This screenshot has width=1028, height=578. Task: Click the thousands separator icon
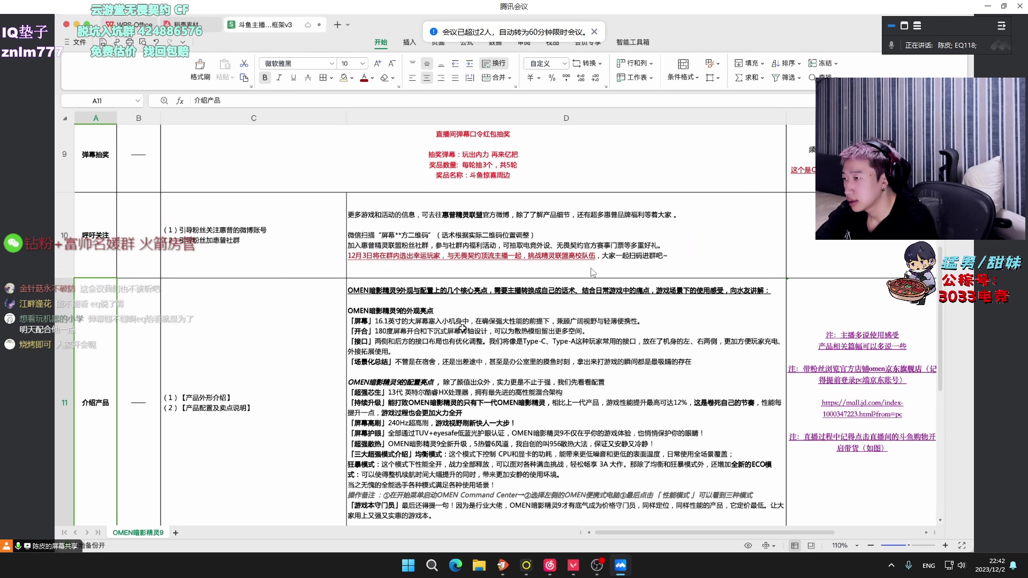click(x=566, y=78)
